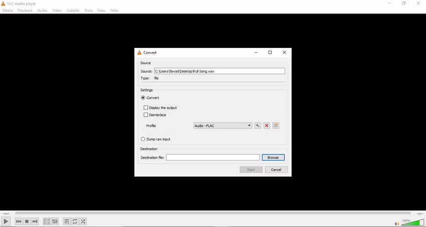The image size is (426, 227).
Task: Click the Start button
Action: 251,169
